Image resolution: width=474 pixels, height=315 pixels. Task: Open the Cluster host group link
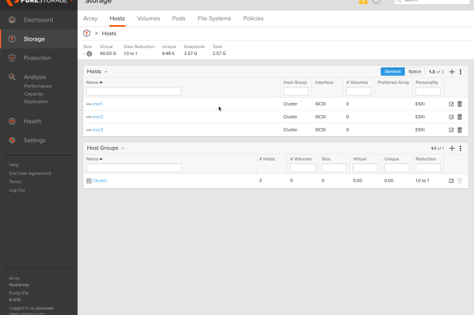100,181
